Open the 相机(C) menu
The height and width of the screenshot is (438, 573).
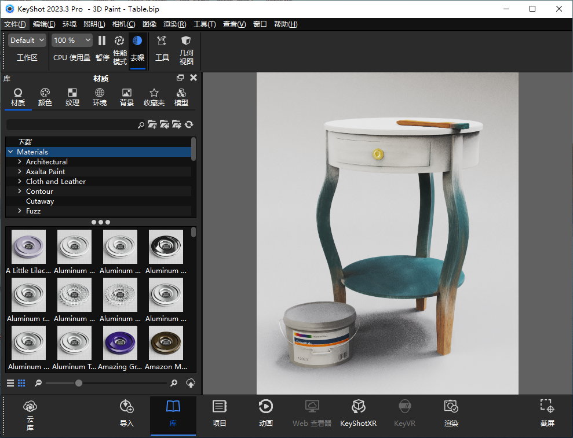click(x=123, y=24)
